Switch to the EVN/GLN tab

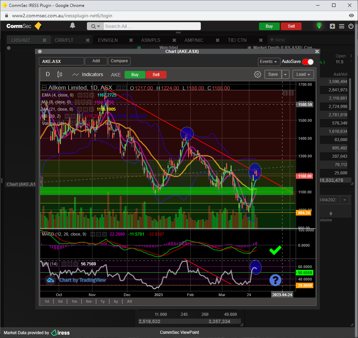point(108,40)
